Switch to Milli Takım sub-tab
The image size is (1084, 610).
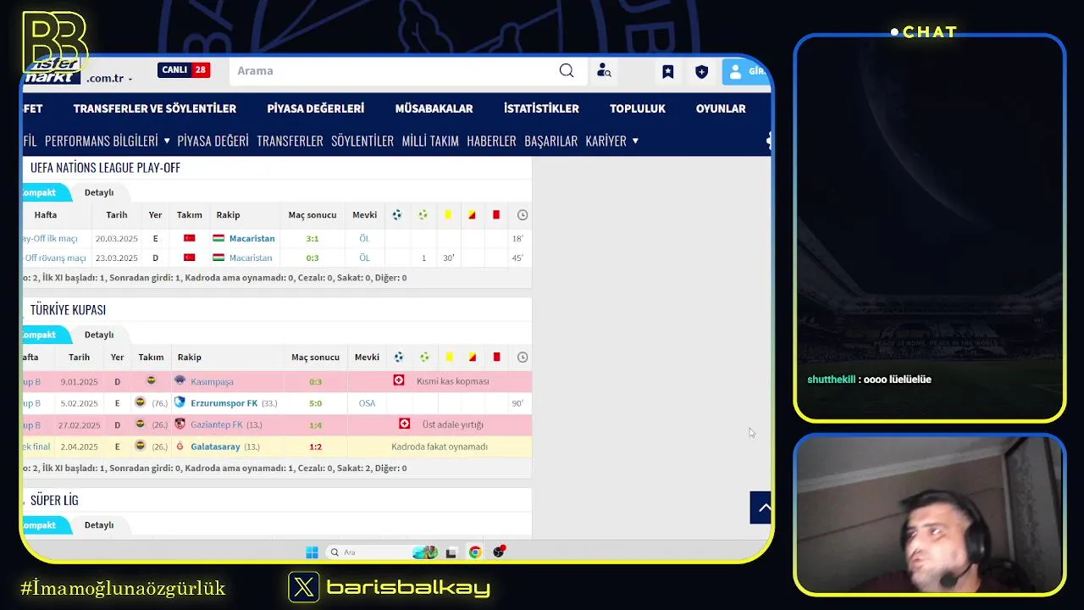[x=430, y=141]
